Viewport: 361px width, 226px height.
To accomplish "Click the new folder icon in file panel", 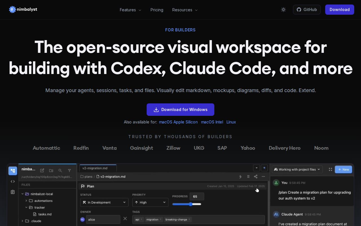I will coord(51,170).
